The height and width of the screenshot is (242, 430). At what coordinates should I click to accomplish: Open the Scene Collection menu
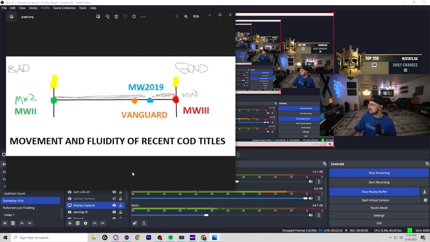pos(64,8)
